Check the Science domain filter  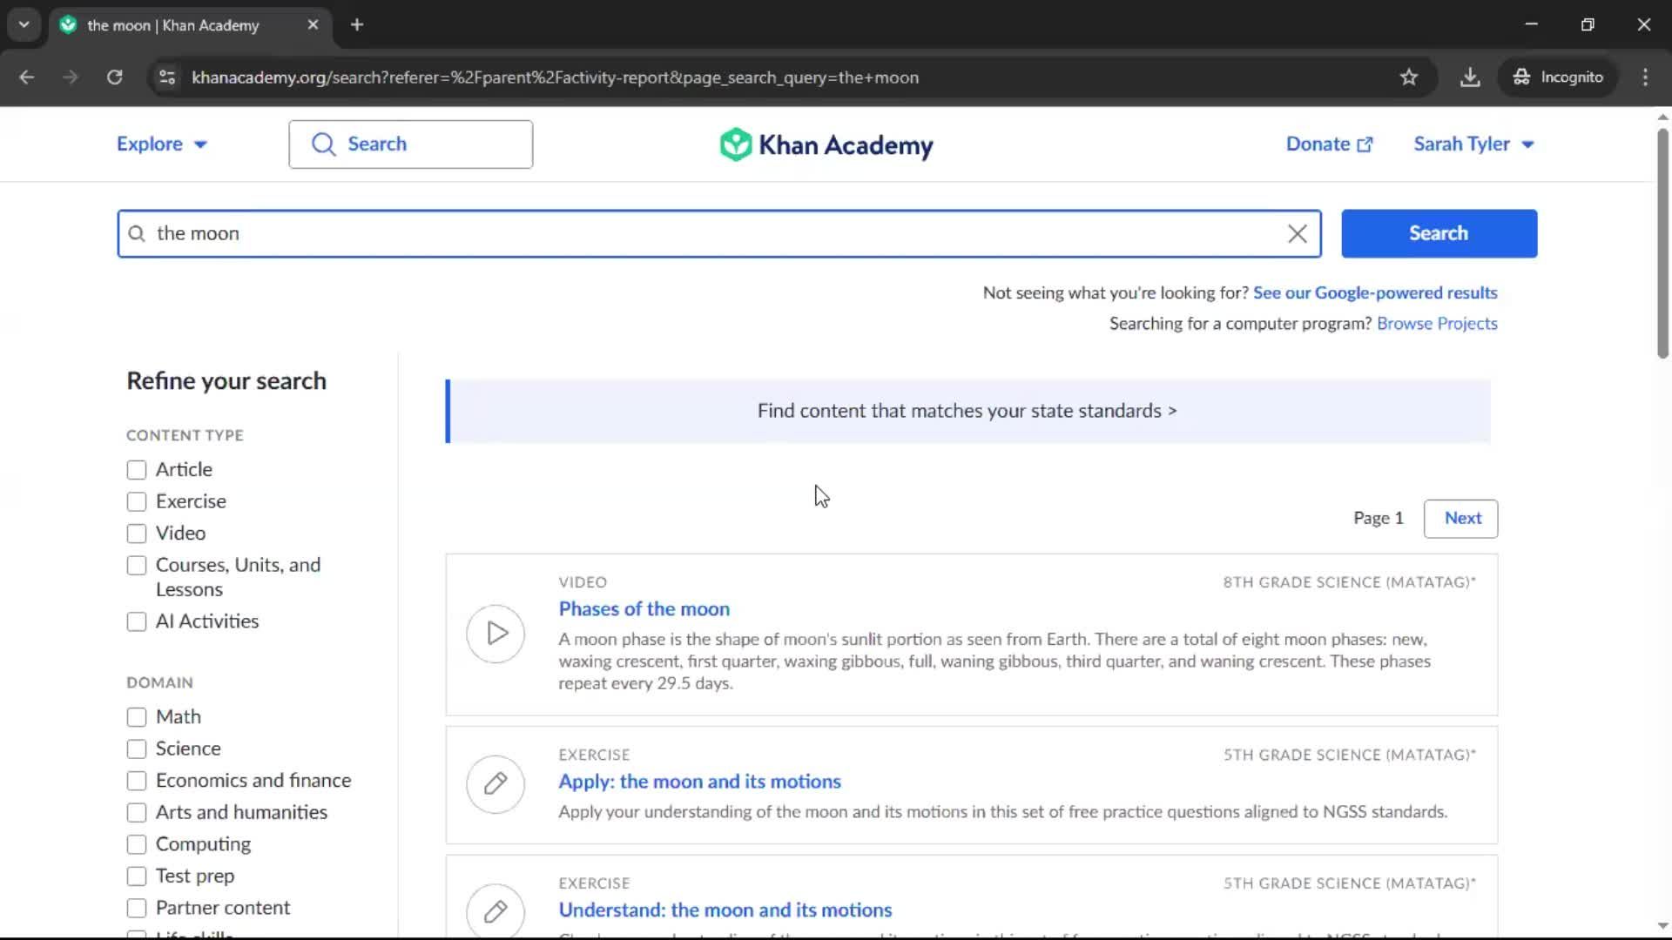137,749
